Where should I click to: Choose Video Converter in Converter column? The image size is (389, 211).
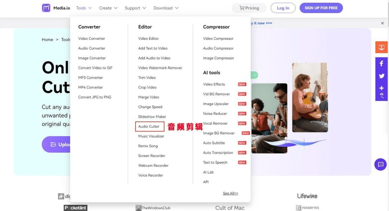tap(92, 38)
